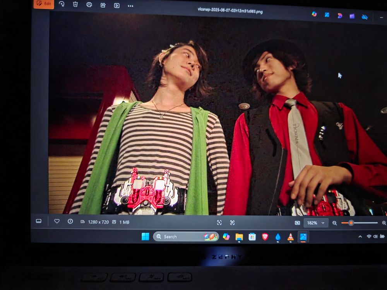Click the displayed photo of two people

click(218, 113)
